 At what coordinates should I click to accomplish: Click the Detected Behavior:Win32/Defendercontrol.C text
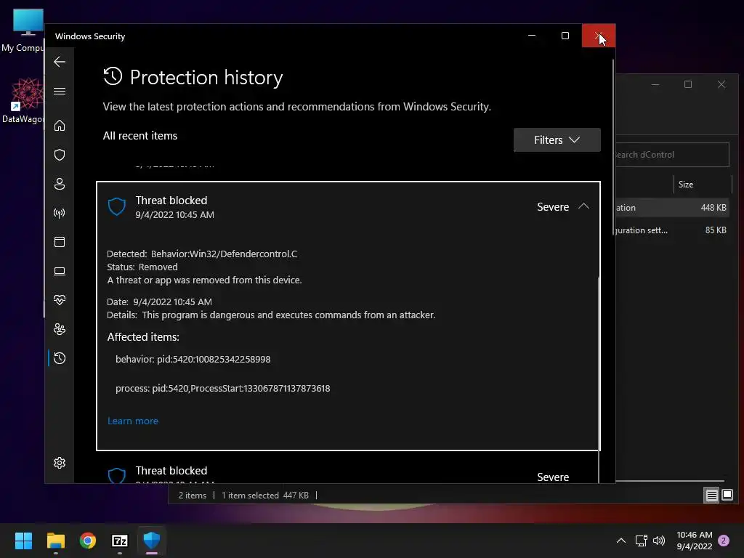pos(202,254)
